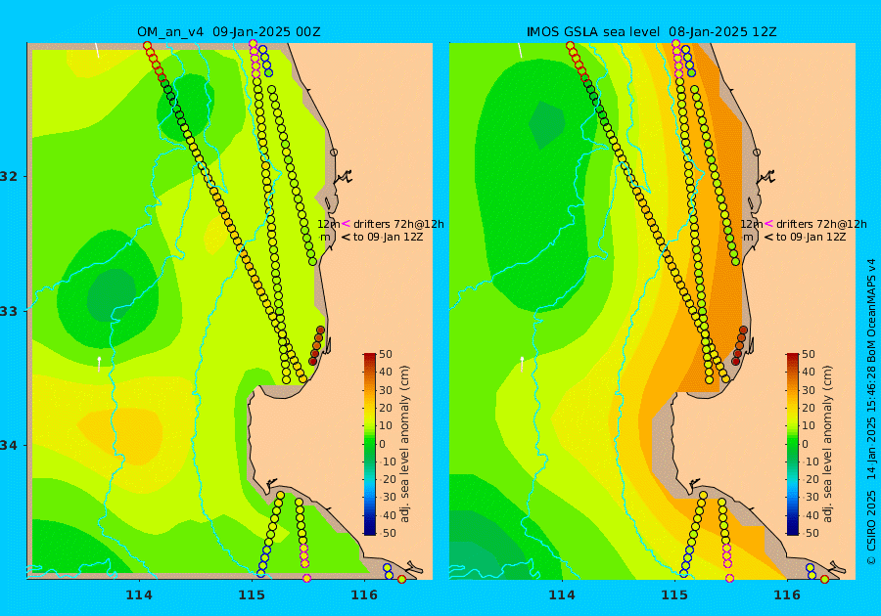The image size is (881, 616).
Task: Click the dark green low centre in IMOS GSLA map
Action: point(546,123)
